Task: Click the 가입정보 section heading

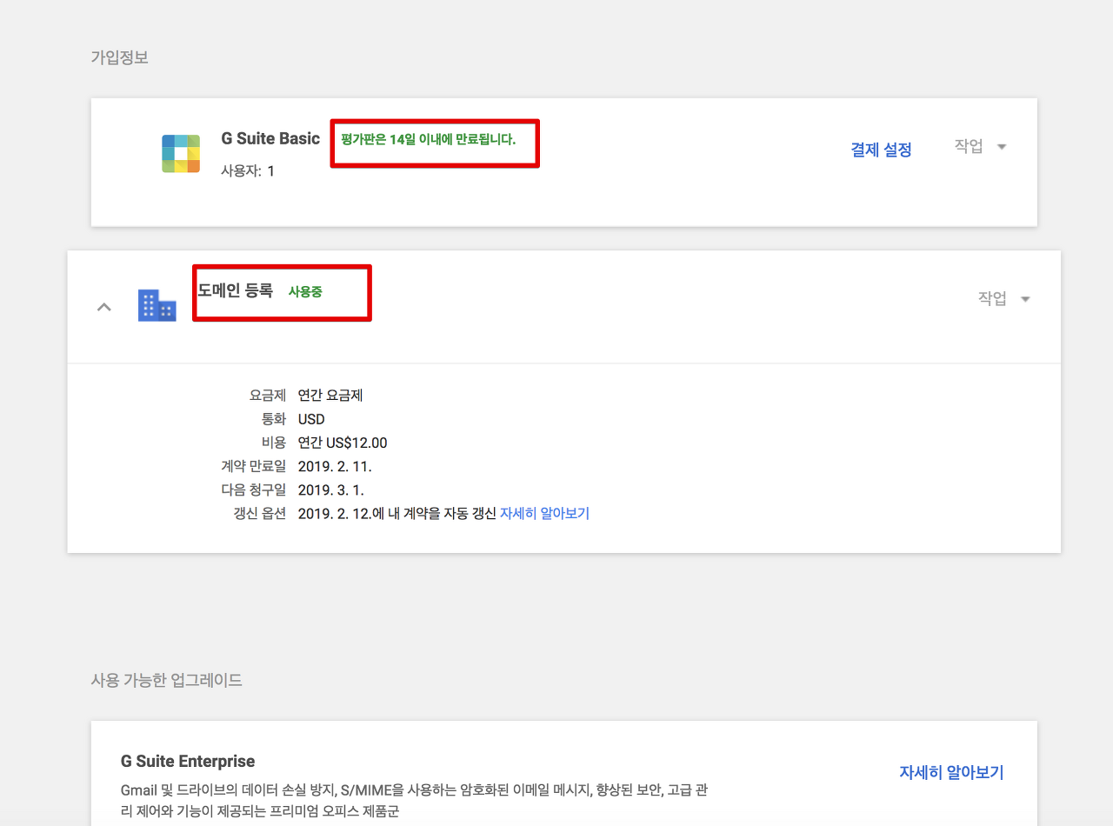Action: pyautogui.click(x=119, y=57)
